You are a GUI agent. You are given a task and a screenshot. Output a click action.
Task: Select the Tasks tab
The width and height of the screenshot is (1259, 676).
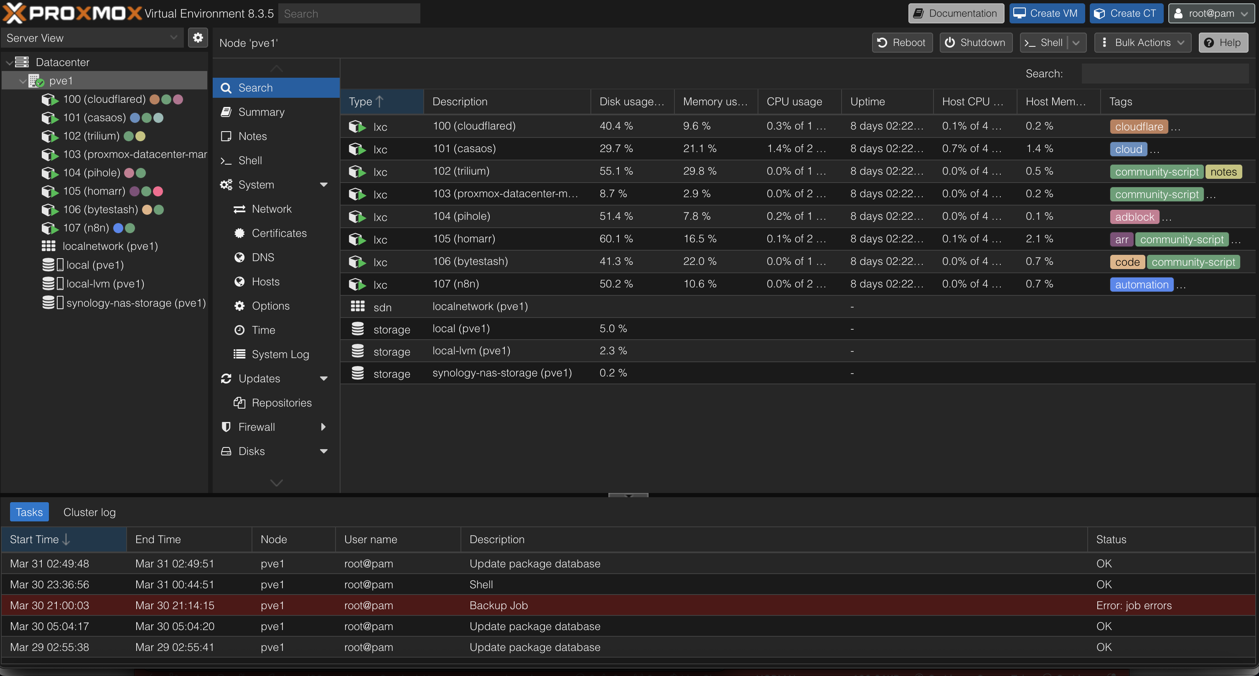click(29, 512)
